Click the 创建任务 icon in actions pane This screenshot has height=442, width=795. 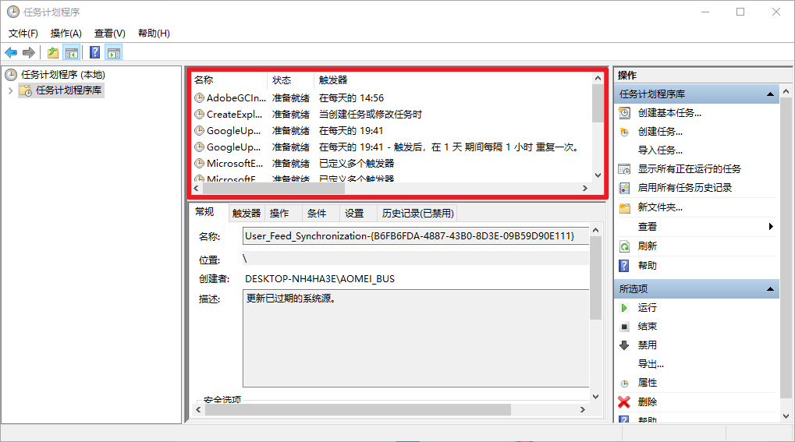point(625,132)
